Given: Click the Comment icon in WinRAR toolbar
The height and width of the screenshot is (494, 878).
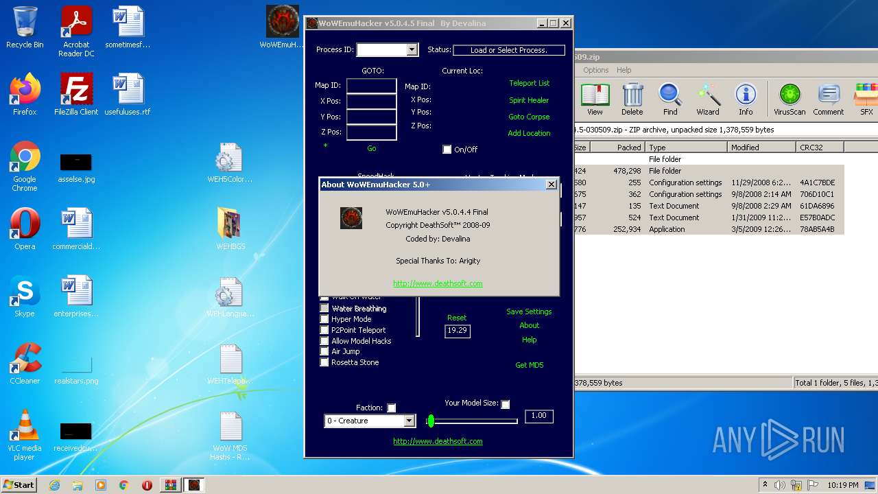Looking at the screenshot, I should coord(829,99).
